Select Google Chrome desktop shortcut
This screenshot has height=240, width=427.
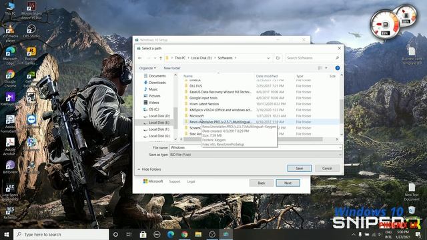pos(11,79)
